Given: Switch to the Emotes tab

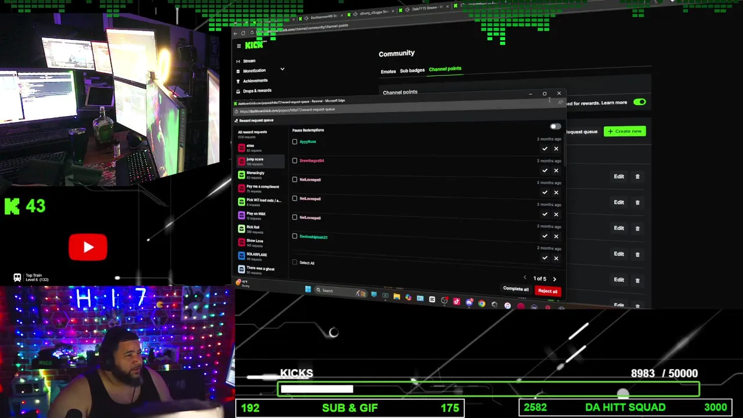Looking at the screenshot, I should 388,71.
